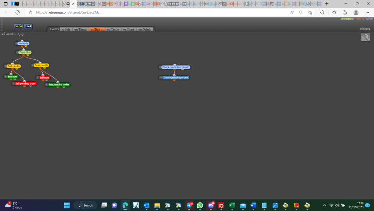Select the on Tick events tab
The height and width of the screenshot is (211, 374).
(x=97, y=29)
